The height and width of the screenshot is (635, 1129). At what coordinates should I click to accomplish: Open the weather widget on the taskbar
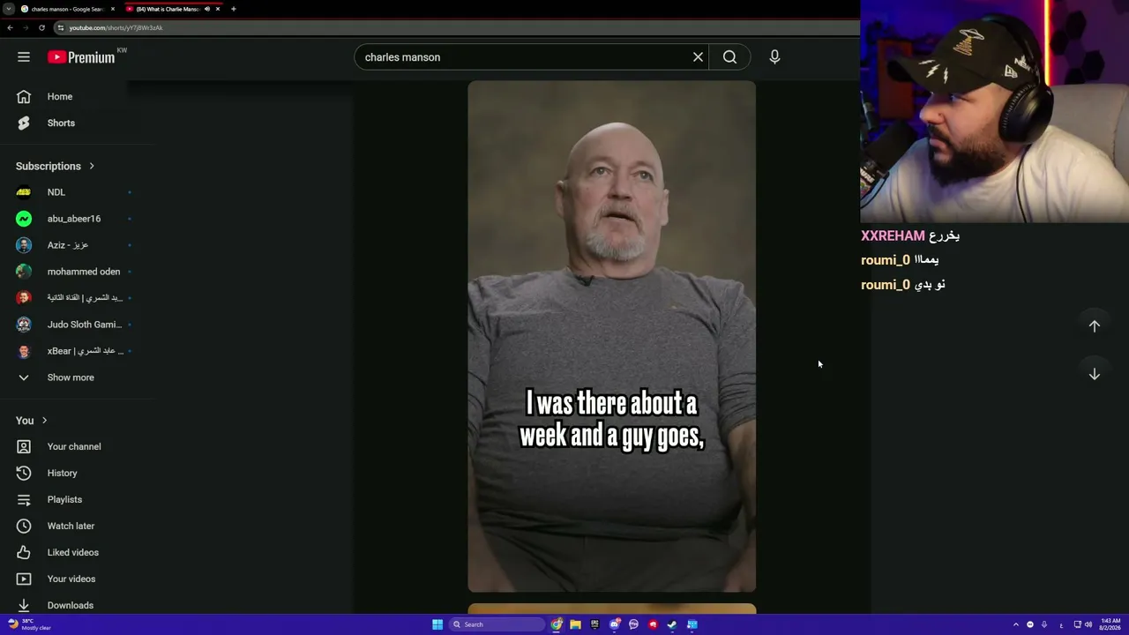[30, 624]
